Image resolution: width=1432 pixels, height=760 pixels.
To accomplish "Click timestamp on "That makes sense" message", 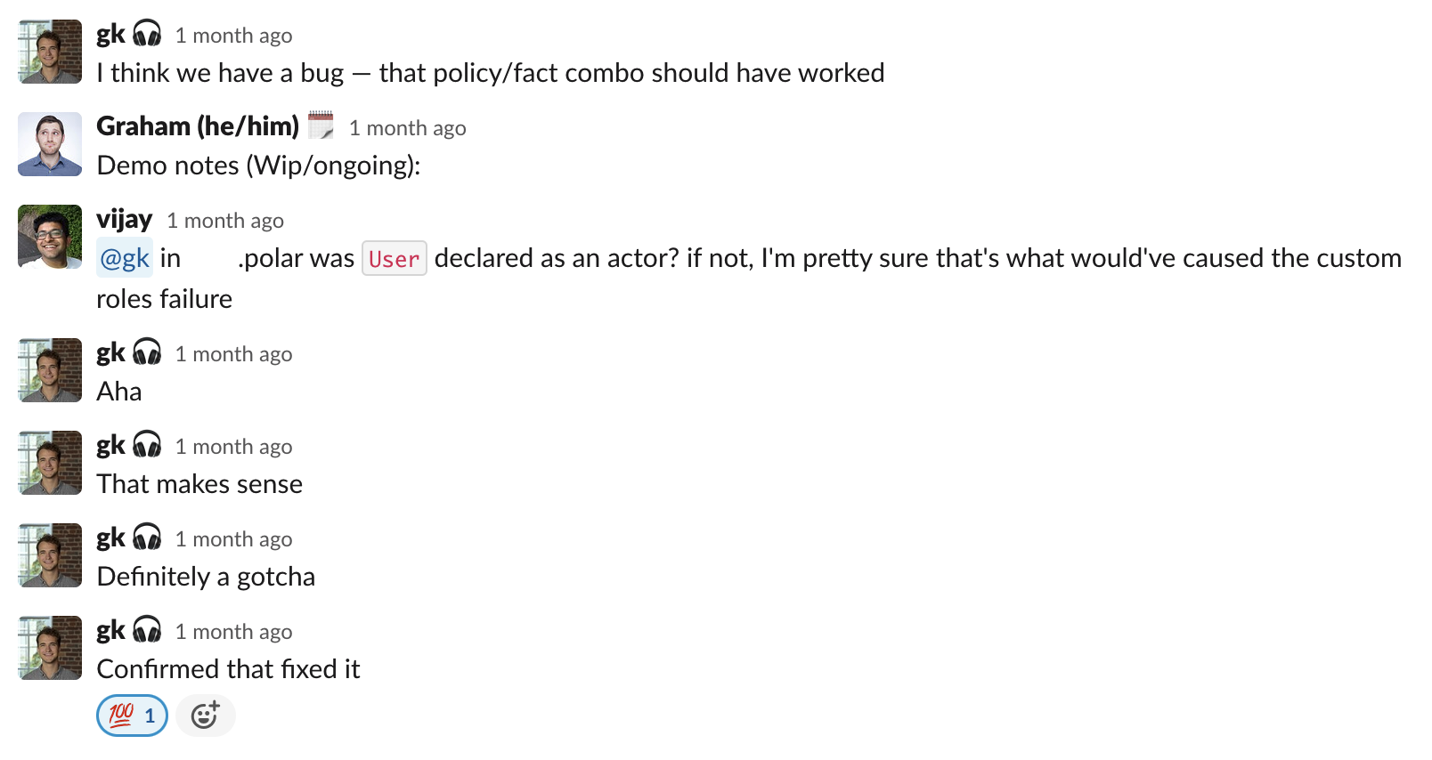I will pos(233,447).
